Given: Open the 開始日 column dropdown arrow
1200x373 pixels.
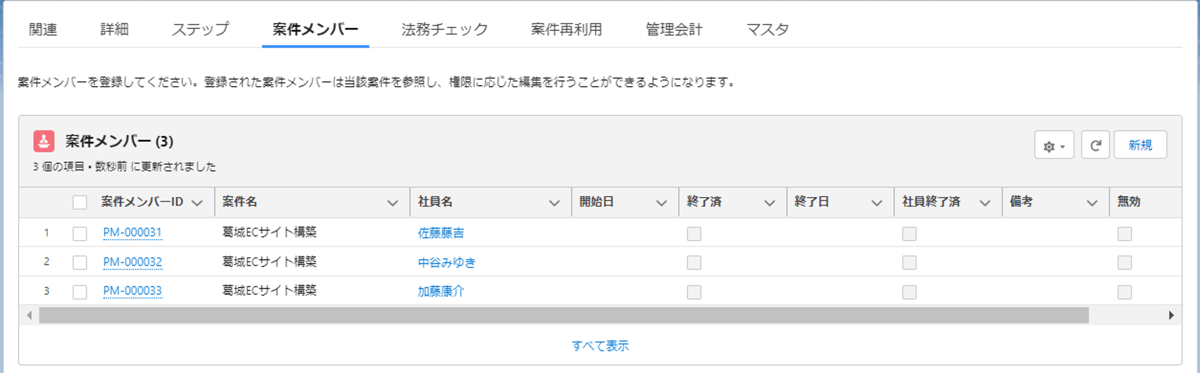Looking at the screenshot, I should [661, 203].
